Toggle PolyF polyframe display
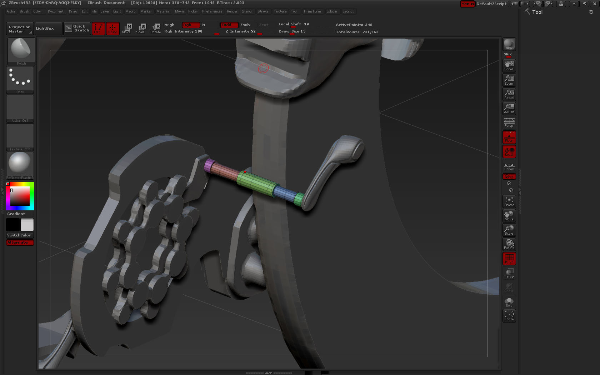 (509, 259)
